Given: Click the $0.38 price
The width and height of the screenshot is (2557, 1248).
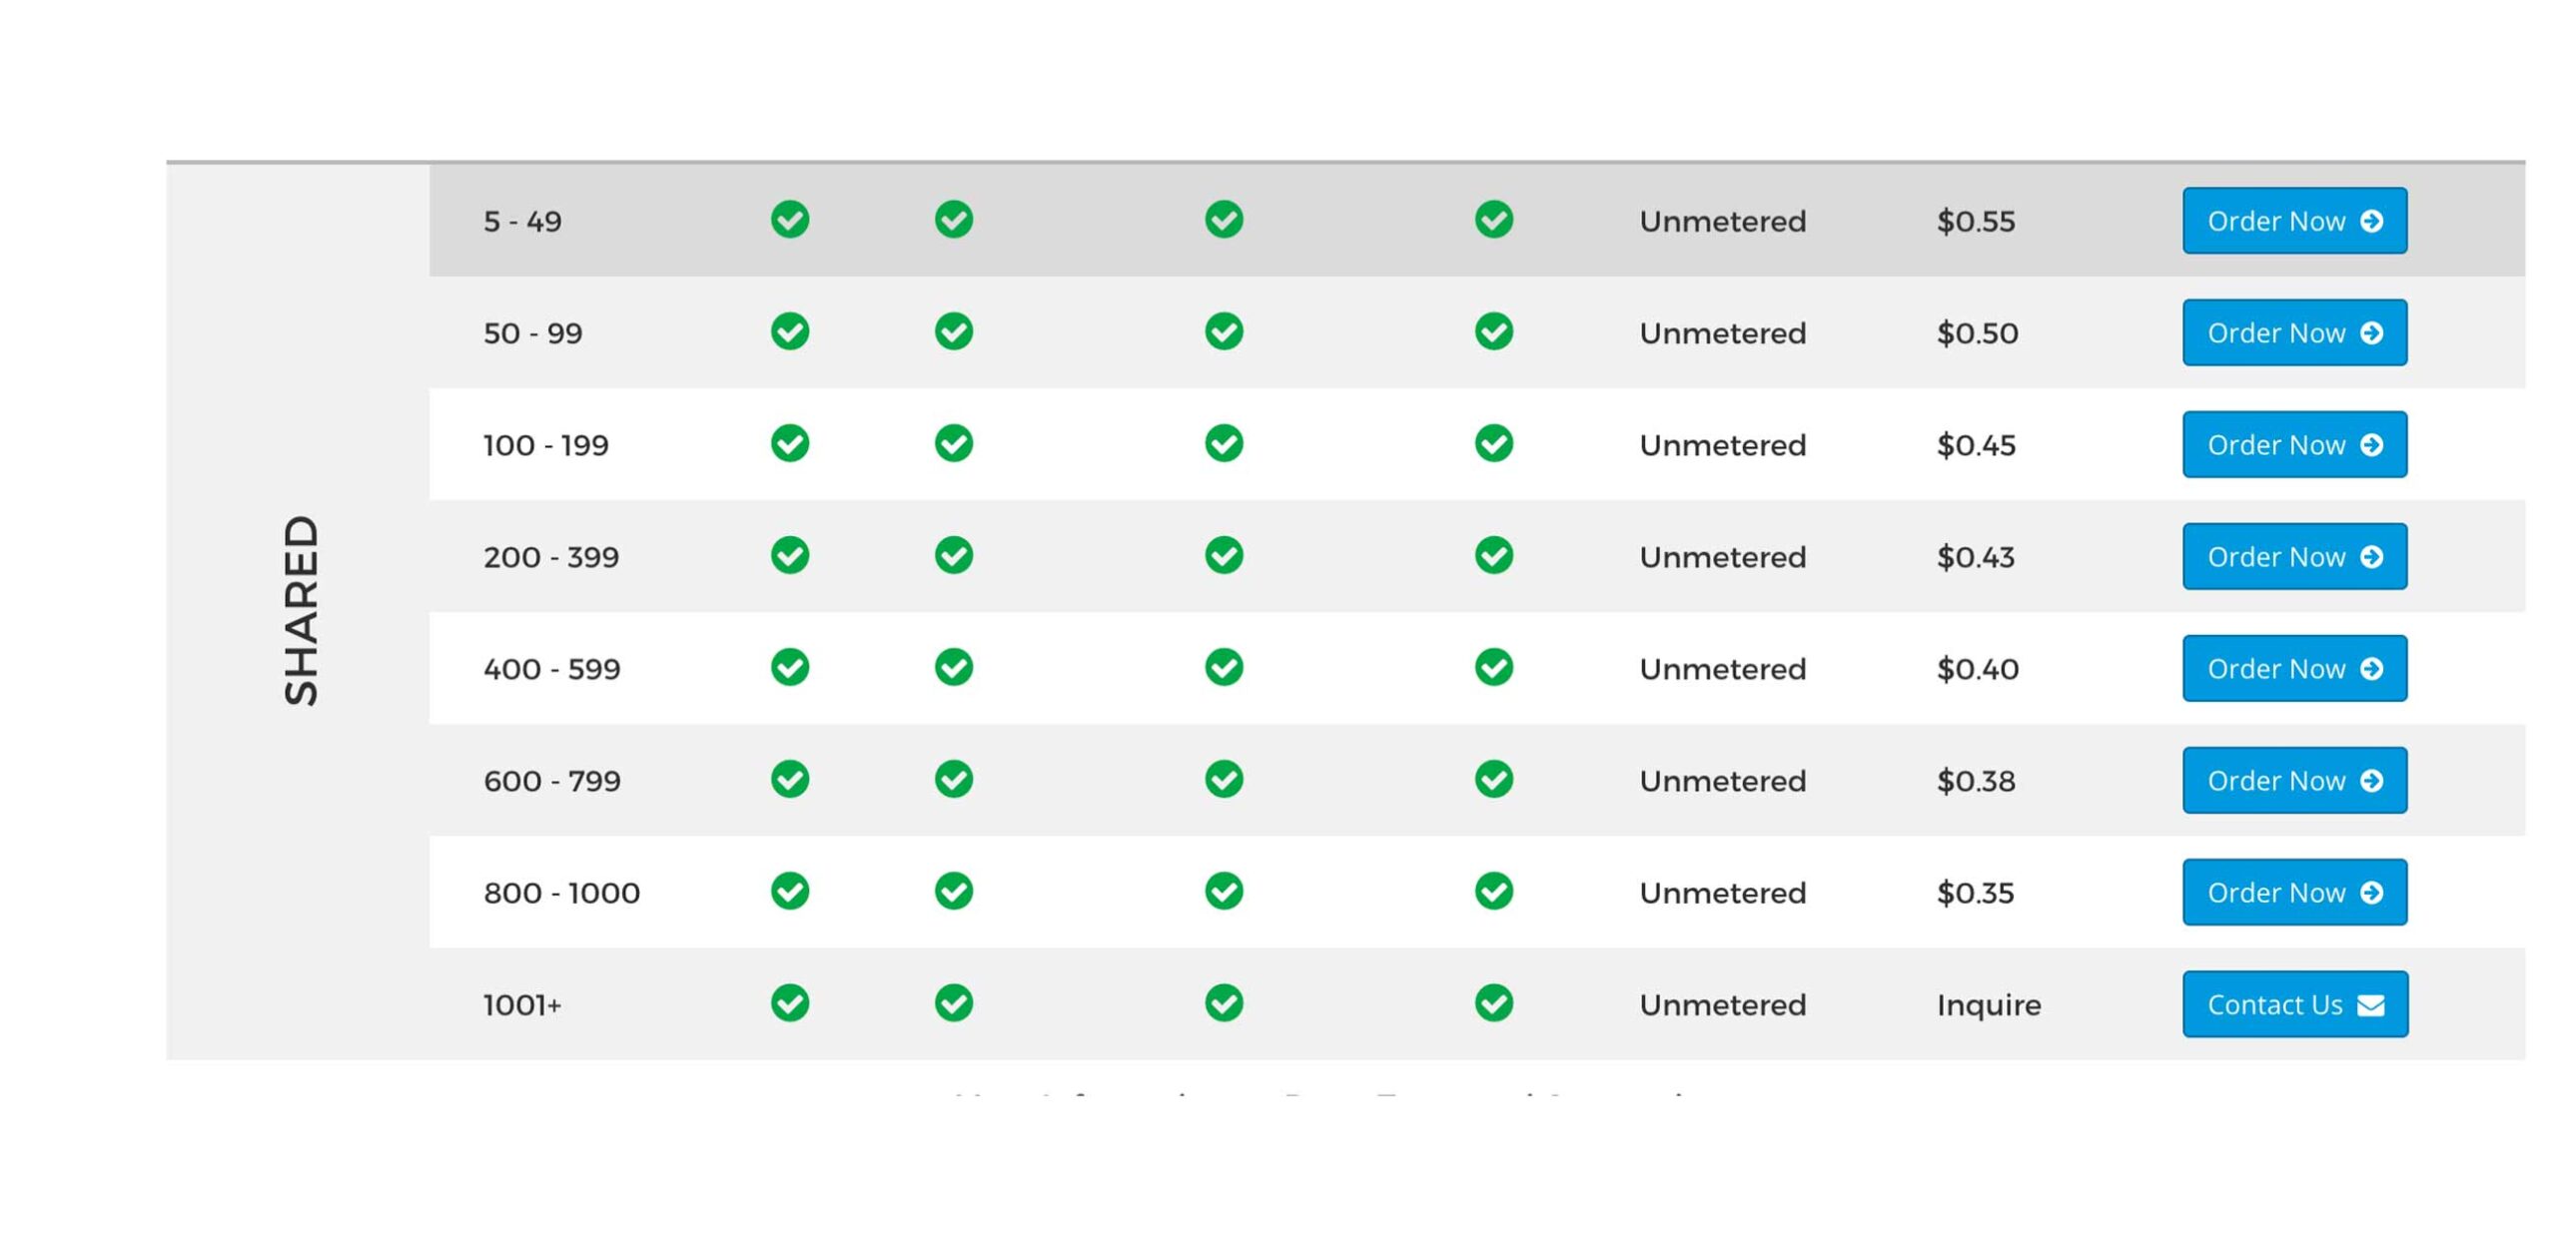Looking at the screenshot, I should 1975,781.
